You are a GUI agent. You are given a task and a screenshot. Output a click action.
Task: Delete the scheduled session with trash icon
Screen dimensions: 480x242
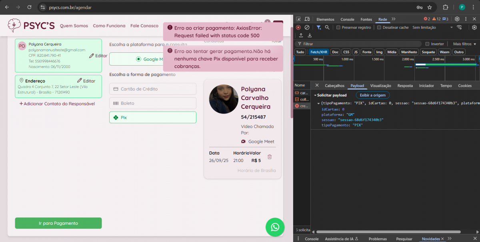pos(270,157)
